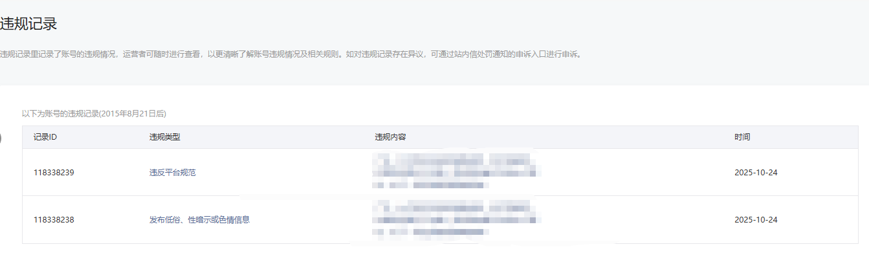
Task: Select the 记录ID column header
Action: click(x=45, y=137)
